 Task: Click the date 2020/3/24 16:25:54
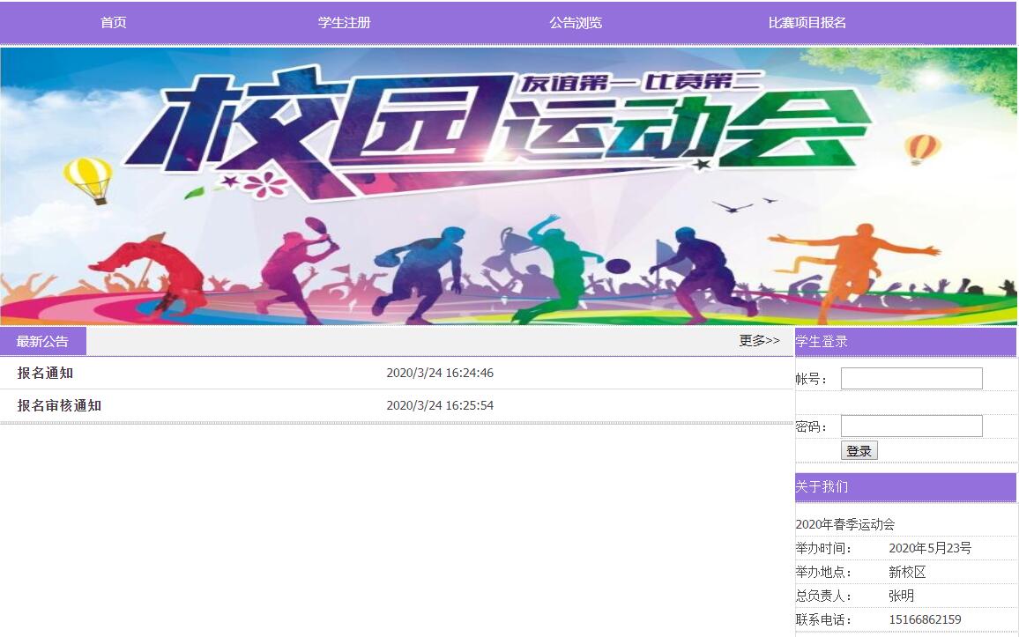[440, 406]
